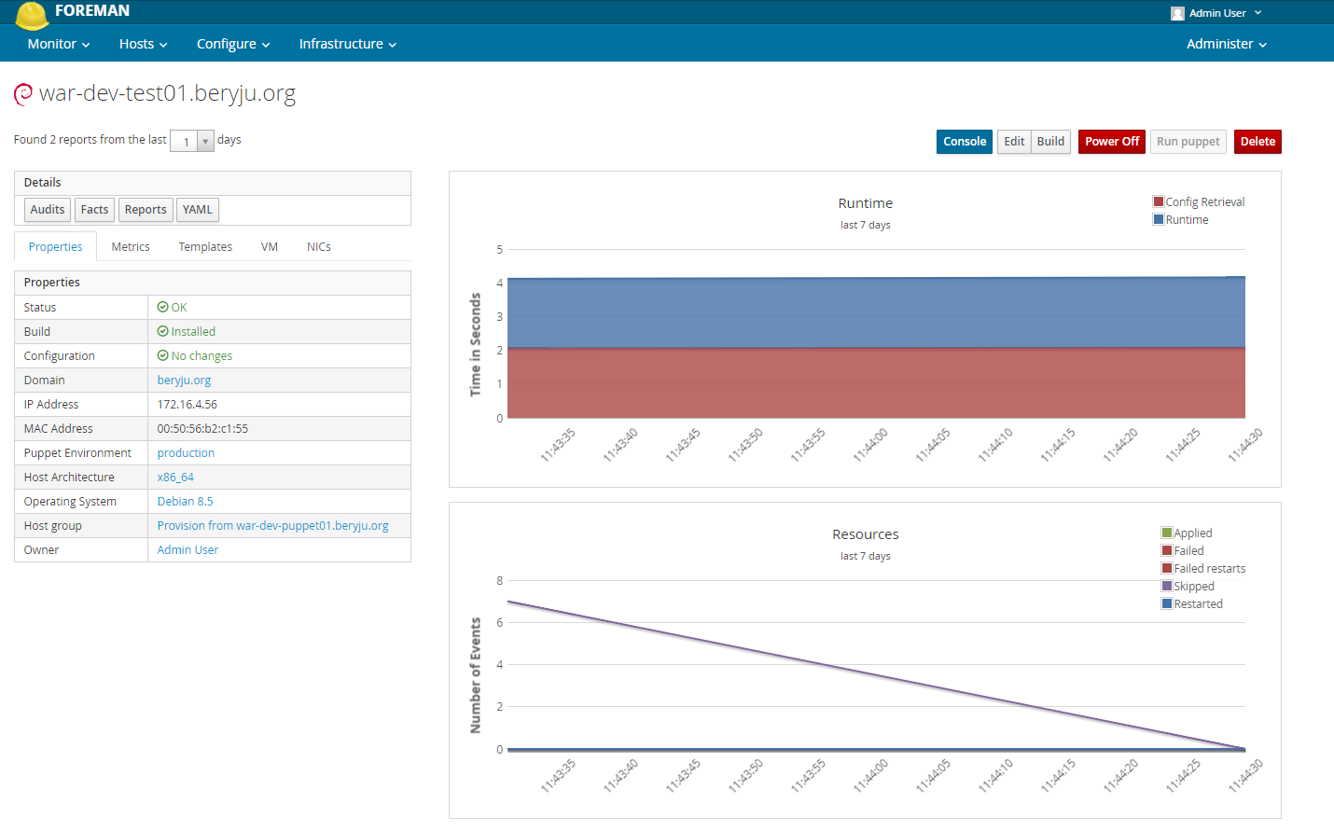This screenshot has height=831, width=1334.
Task: Click the war-dev-test01.beryju.org page title
Action: point(167,93)
